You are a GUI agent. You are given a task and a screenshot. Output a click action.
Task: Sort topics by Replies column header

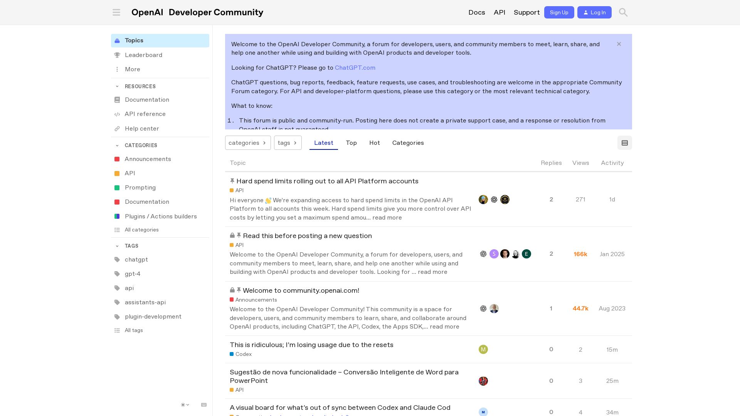point(551,163)
